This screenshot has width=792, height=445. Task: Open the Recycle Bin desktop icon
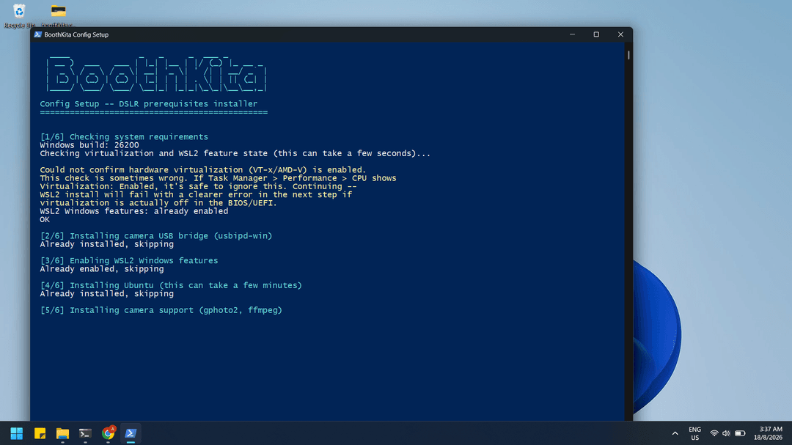click(19, 15)
